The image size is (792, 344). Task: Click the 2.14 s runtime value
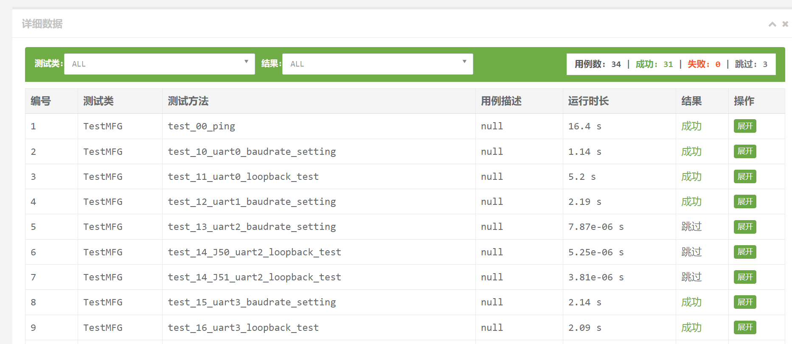(585, 302)
